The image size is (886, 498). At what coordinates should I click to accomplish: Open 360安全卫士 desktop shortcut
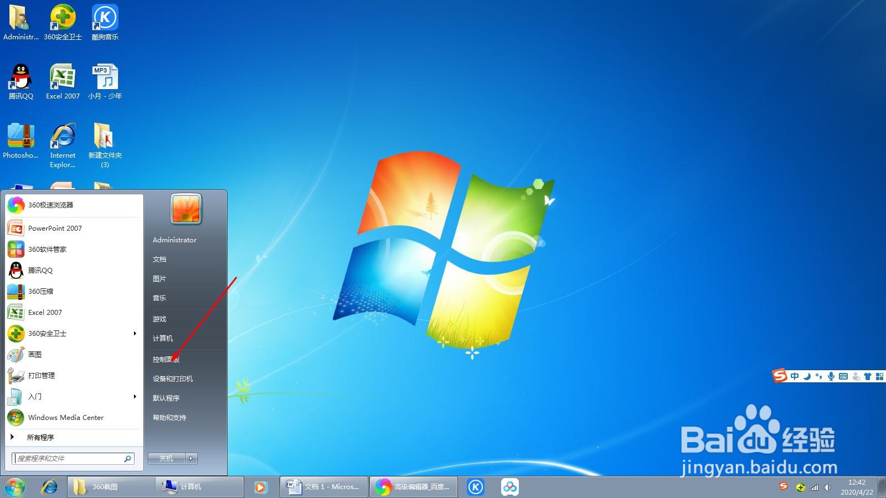[63, 22]
